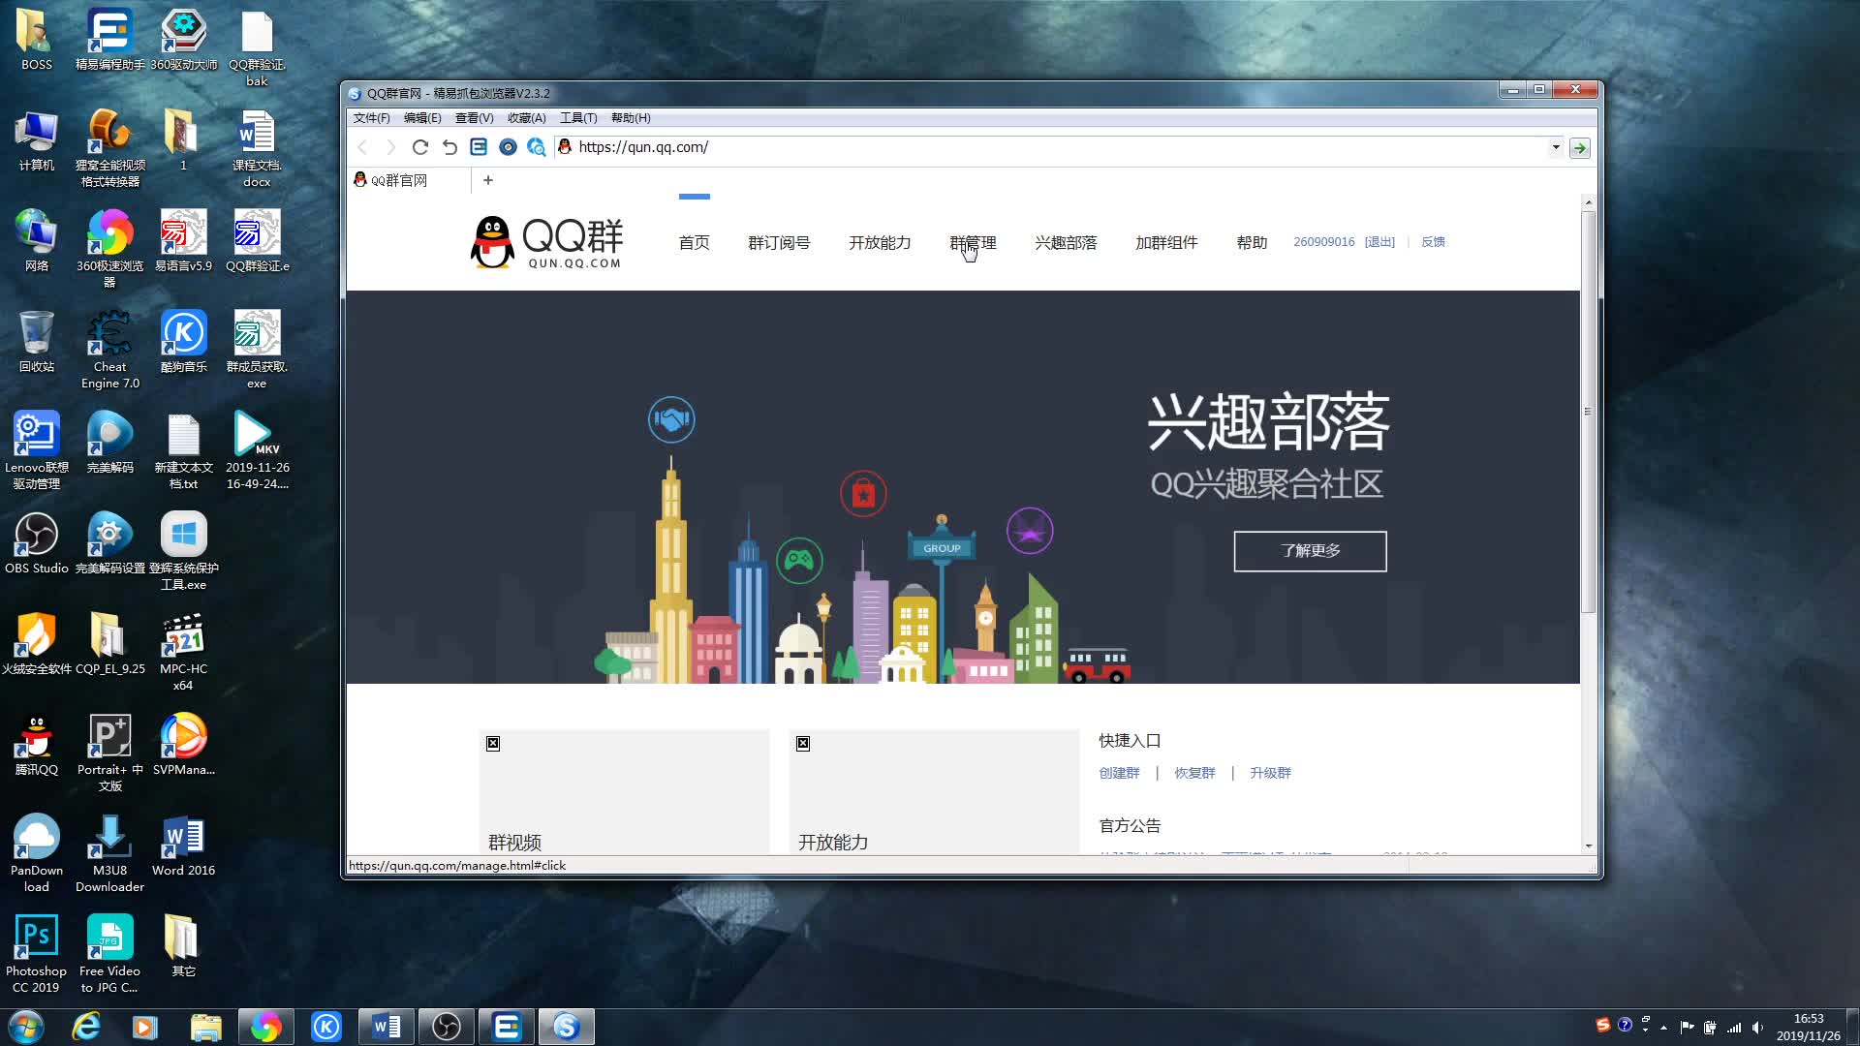Click the volume speaker tray icon
The image size is (1860, 1046).
pos(1757,1027)
